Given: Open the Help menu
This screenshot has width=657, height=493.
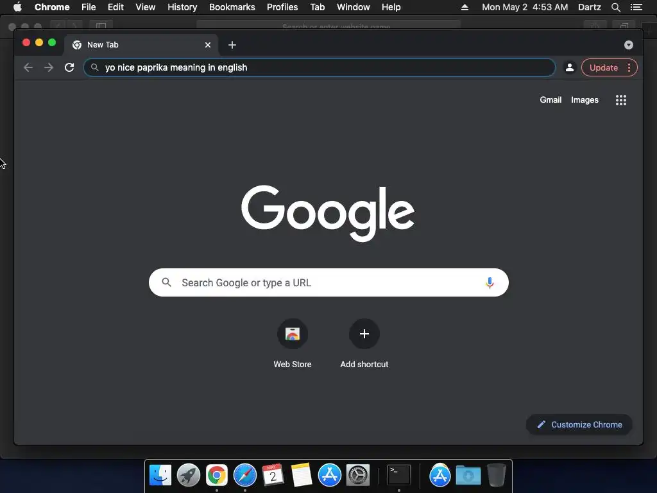Looking at the screenshot, I should pyautogui.click(x=391, y=7).
